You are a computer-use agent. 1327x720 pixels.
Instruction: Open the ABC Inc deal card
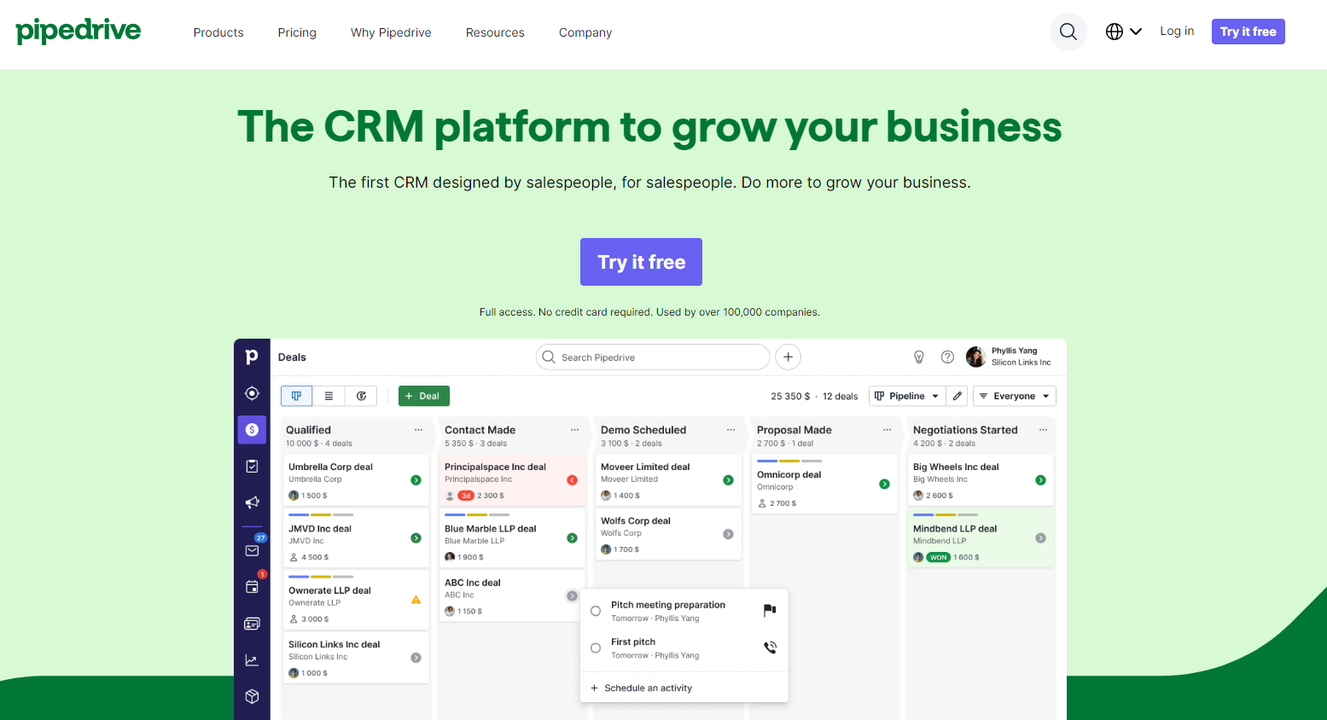tap(512, 595)
